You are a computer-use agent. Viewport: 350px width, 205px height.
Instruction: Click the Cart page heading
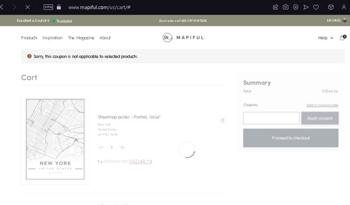point(29,78)
